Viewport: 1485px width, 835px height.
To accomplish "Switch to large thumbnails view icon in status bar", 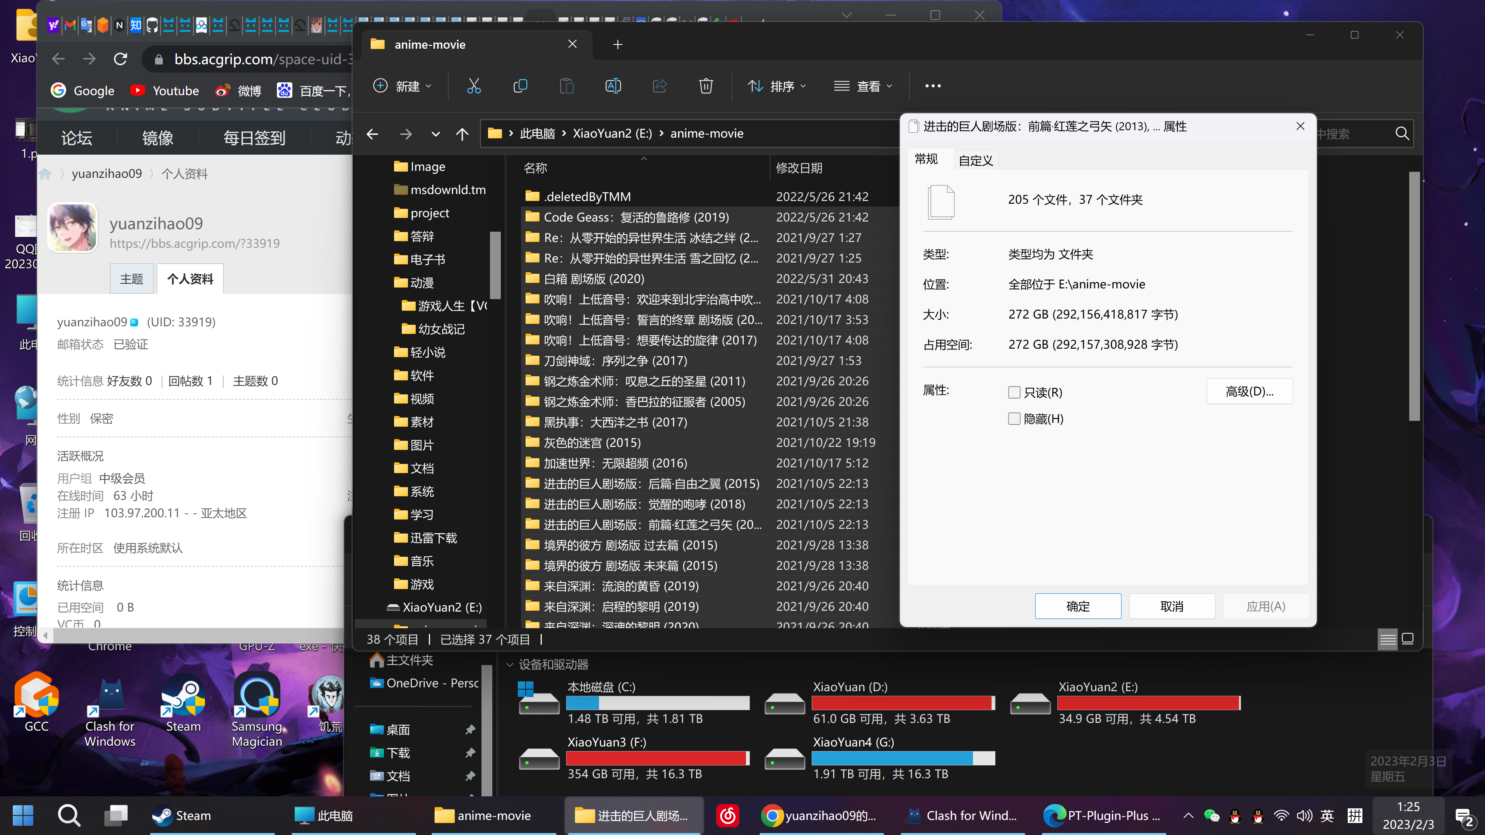I will click(1408, 639).
